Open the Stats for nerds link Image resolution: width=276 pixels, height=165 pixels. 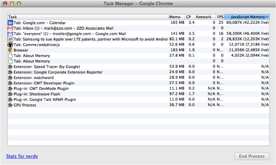click(x=22, y=156)
